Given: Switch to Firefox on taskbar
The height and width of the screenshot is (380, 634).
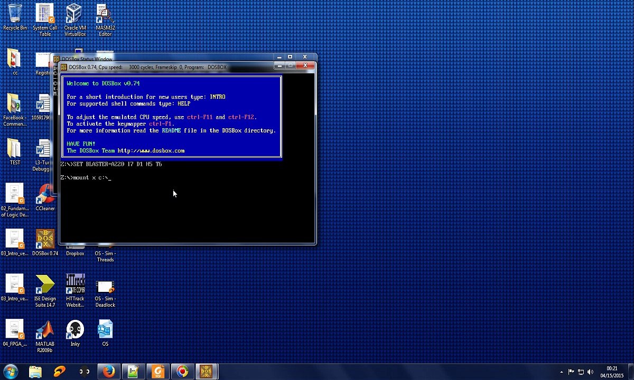Looking at the screenshot, I should pyautogui.click(x=109, y=372).
